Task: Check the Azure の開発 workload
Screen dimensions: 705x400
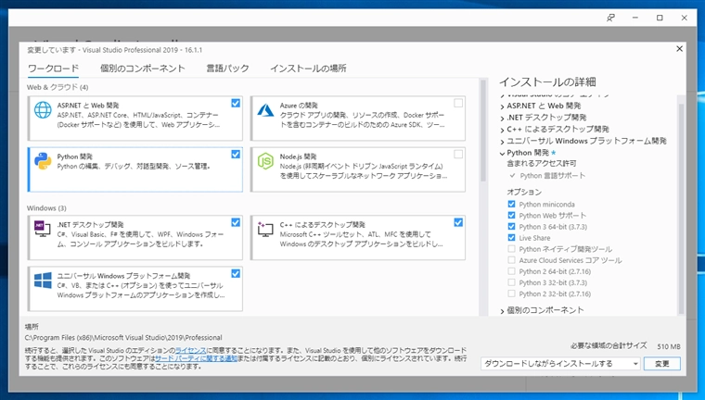Action: 458,104
